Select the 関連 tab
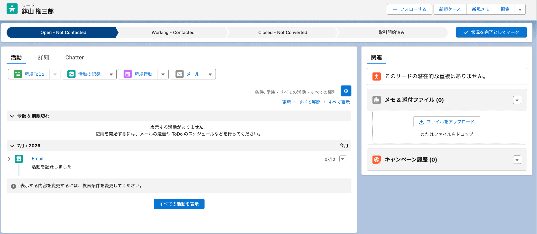This screenshot has width=537, height=234. (377, 57)
